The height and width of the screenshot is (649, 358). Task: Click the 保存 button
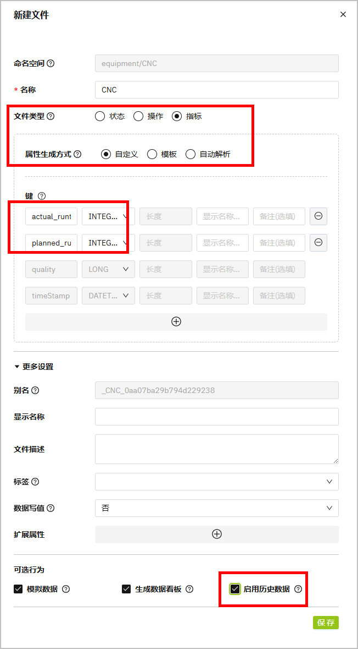point(326,623)
